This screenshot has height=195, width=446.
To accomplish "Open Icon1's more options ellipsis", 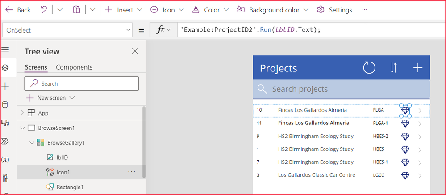I will (x=131, y=171).
